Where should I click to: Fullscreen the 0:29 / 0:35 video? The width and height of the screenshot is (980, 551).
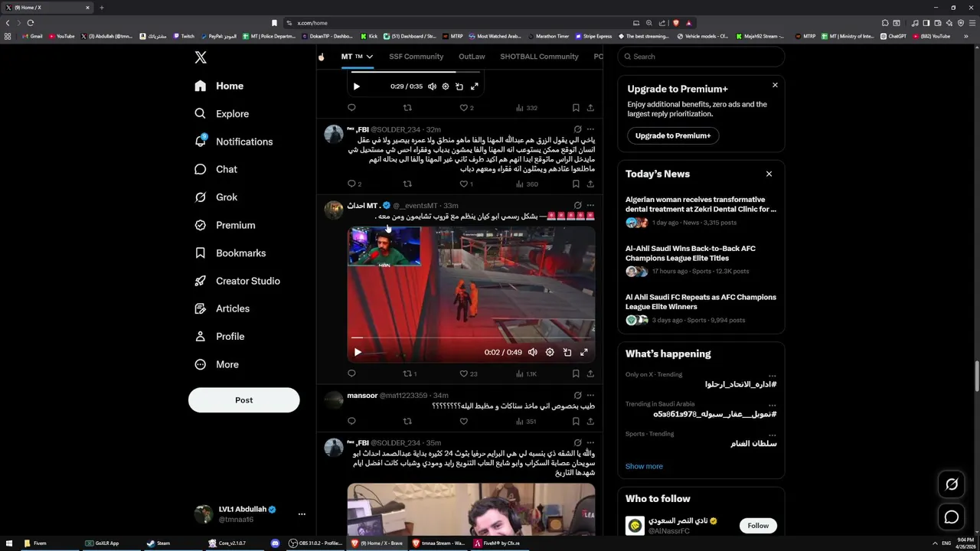[475, 86]
